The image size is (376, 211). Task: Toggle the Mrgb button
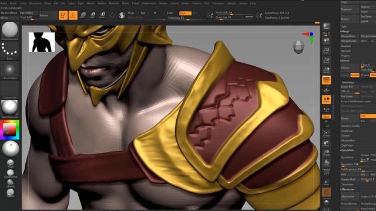[131, 13]
